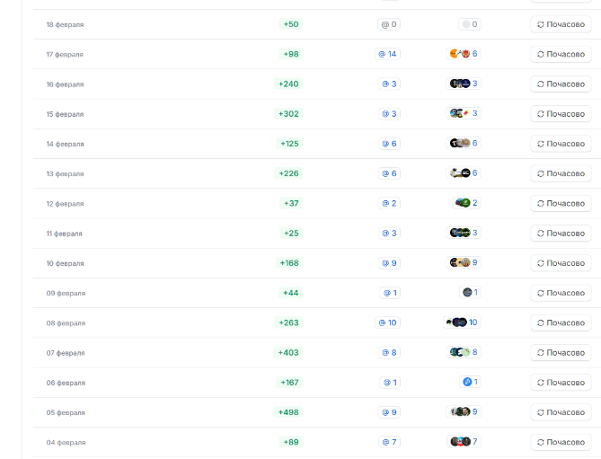The height and width of the screenshot is (459, 601).
Task: Open hourly stats for 11 февраля
Action: pyautogui.click(x=561, y=234)
